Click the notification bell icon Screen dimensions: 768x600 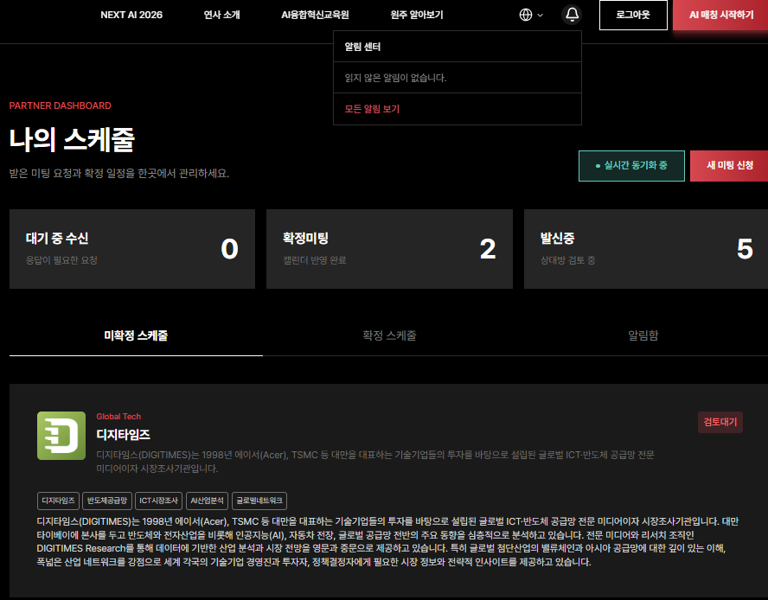coord(572,15)
